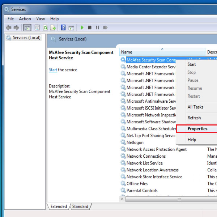Click the gear icon of Netlogon service
The height and width of the screenshot is (217, 217).
[123, 142]
